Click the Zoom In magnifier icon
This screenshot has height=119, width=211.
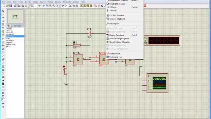pyautogui.click(x=47, y=6)
